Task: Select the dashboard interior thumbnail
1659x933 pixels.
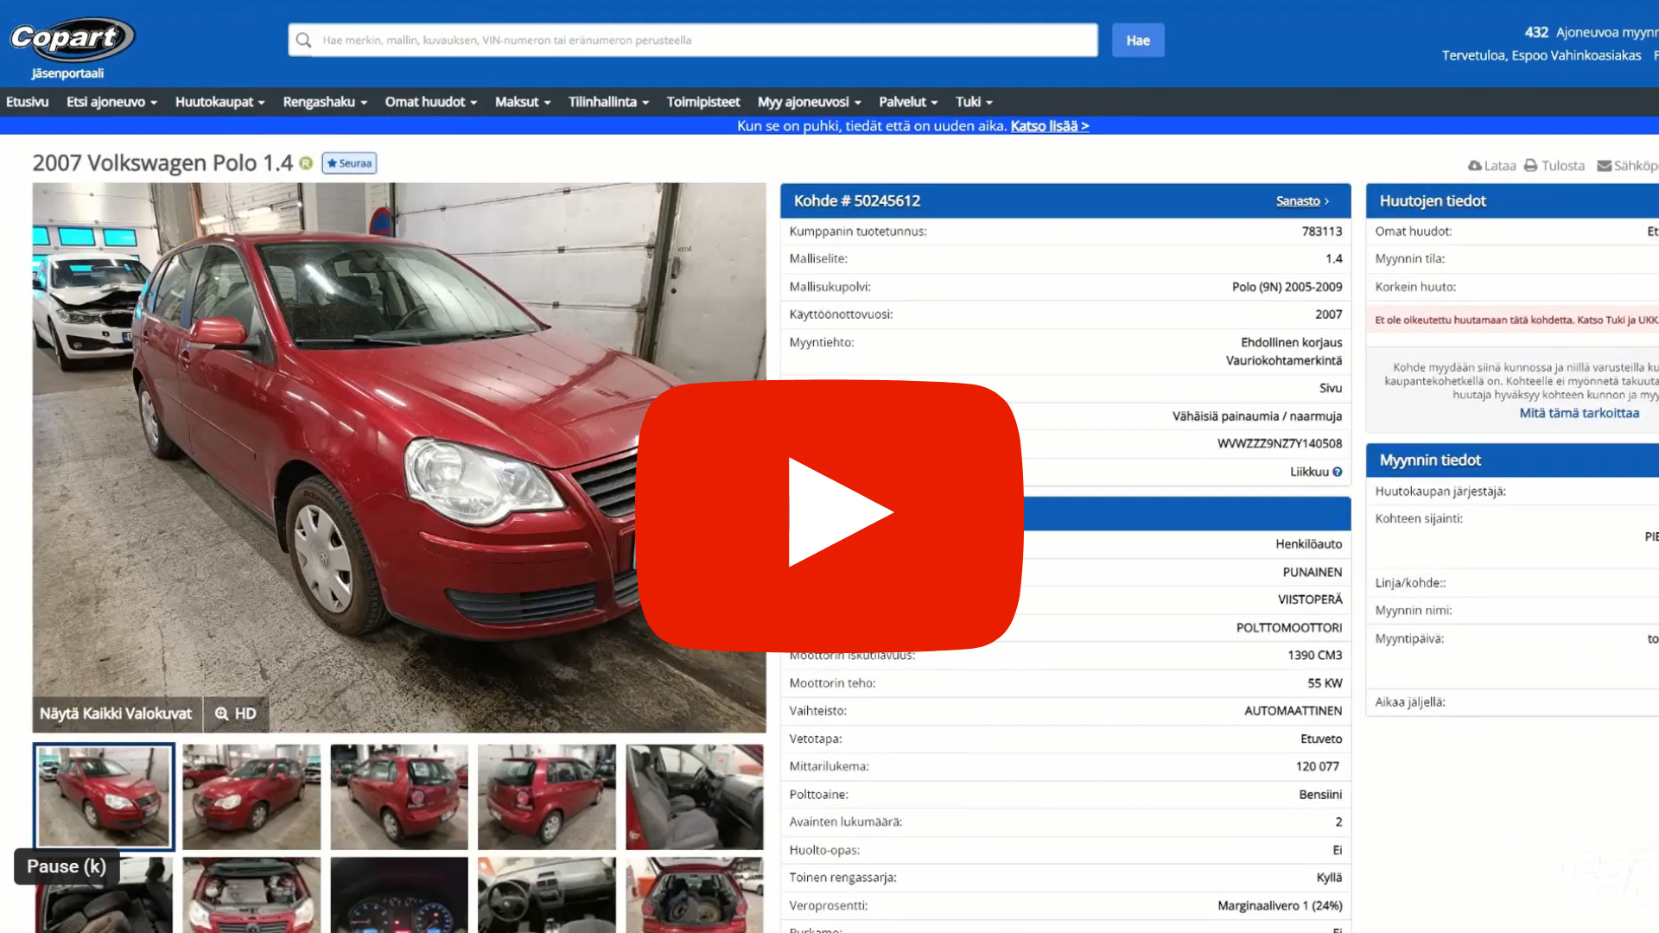Action: [x=547, y=895]
